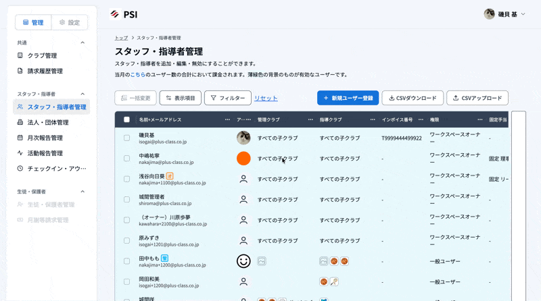This screenshot has height=301, width=541.
Task: Open インボイス番号 column options menu
Action: click(x=421, y=119)
